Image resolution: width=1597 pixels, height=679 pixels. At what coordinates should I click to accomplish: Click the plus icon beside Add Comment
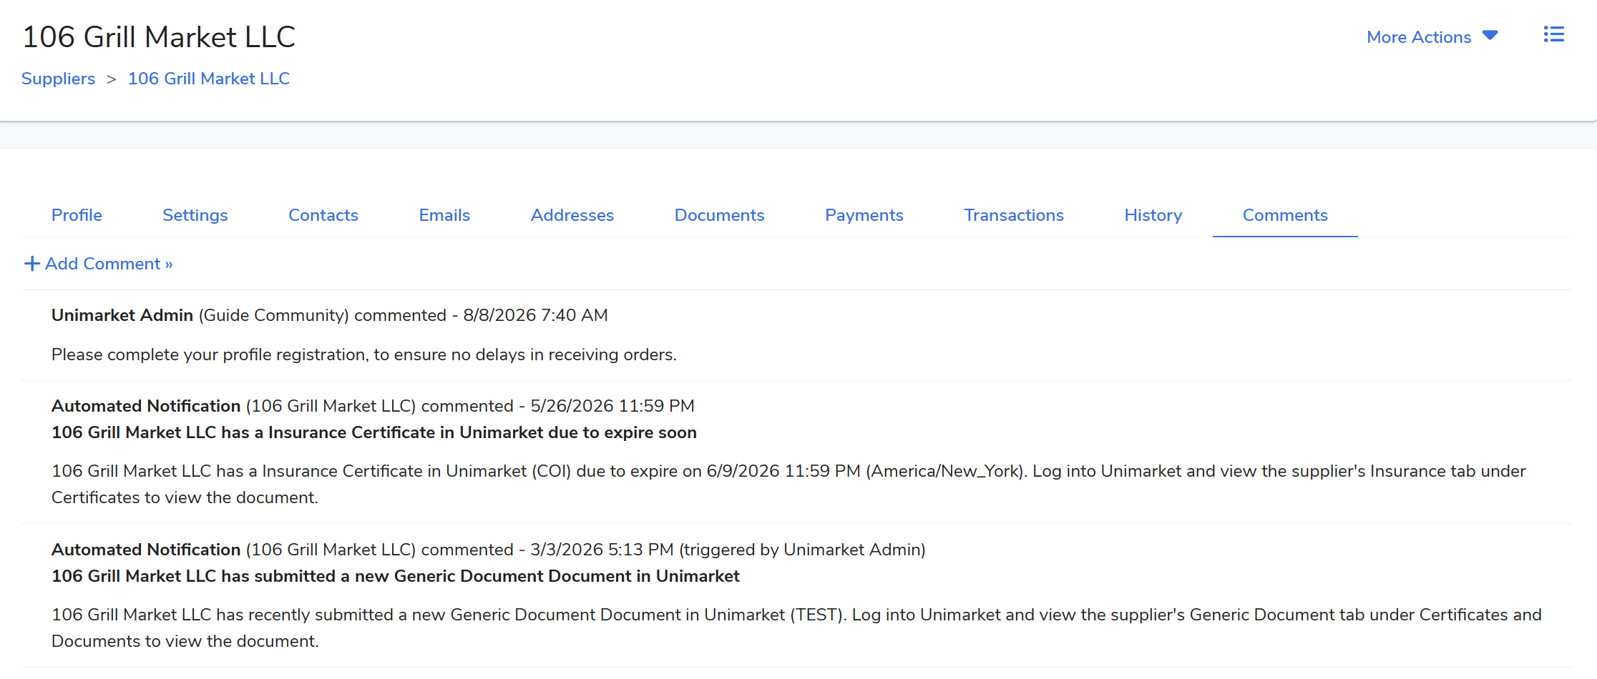coord(31,264)
